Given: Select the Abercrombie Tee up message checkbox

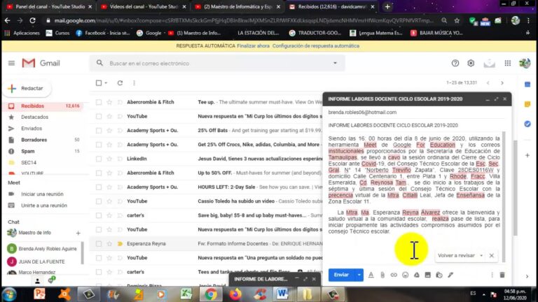Looking at the screenshot, I should (99, 102).
